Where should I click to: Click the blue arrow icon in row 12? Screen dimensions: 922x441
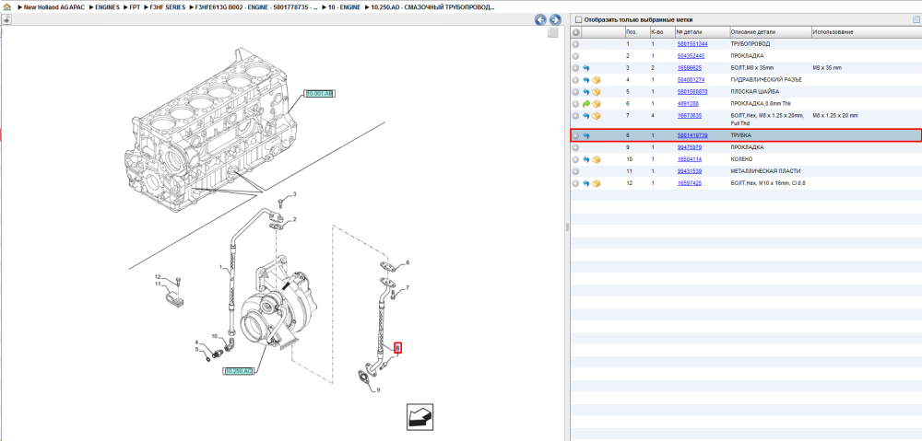pyautogui.click(x=586, y=184)
